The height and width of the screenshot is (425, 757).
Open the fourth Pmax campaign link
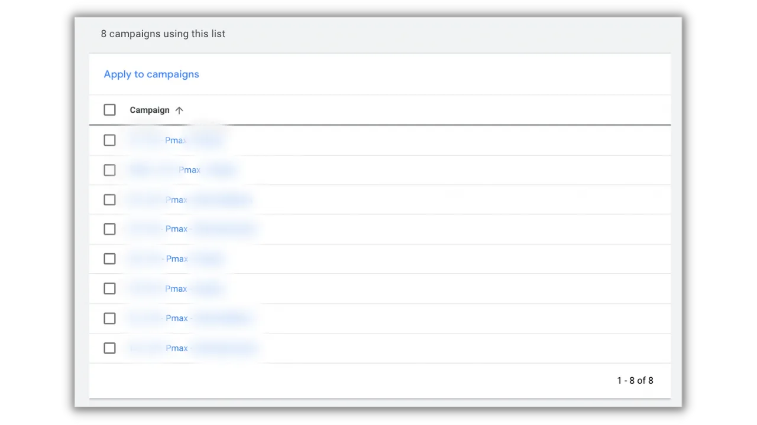pyautogui.click(x=192, y=229)
